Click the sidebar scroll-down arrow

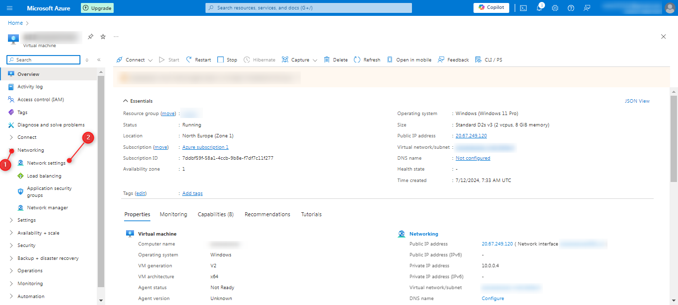click(x=101, y=301)
